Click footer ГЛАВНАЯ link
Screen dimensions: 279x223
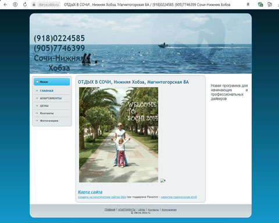point(110,210)
